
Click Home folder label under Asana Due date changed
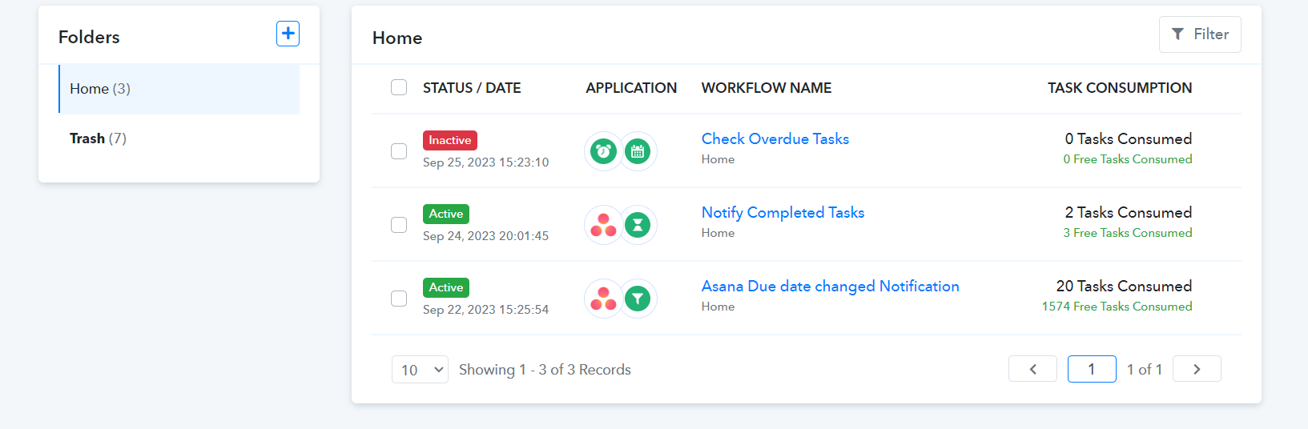(718, 307)
